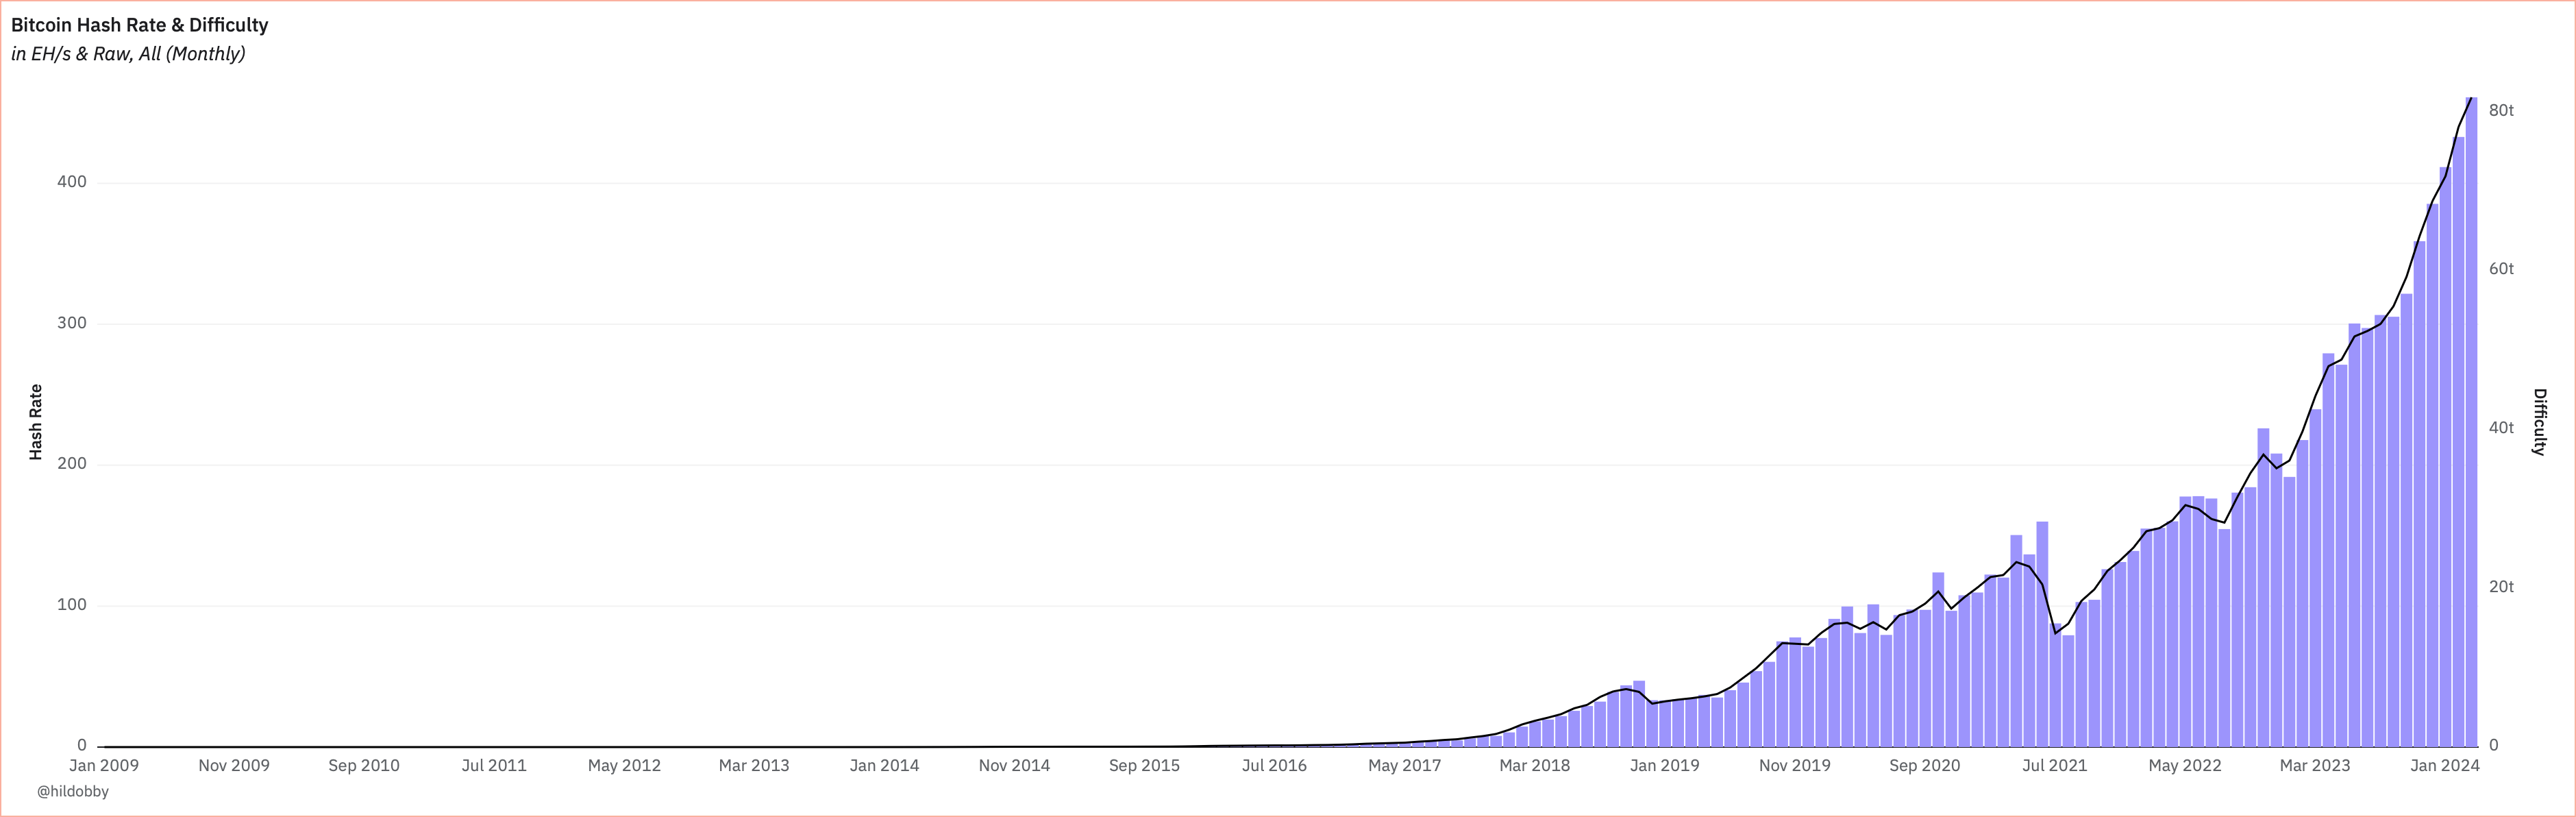
Task: Click the 400 tick on the Hash Rate axis
Action: [72, 182]
